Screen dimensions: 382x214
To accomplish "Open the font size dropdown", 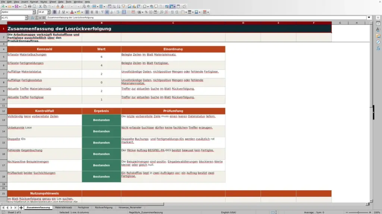I will pyautogui.click(x=48, y=12).
